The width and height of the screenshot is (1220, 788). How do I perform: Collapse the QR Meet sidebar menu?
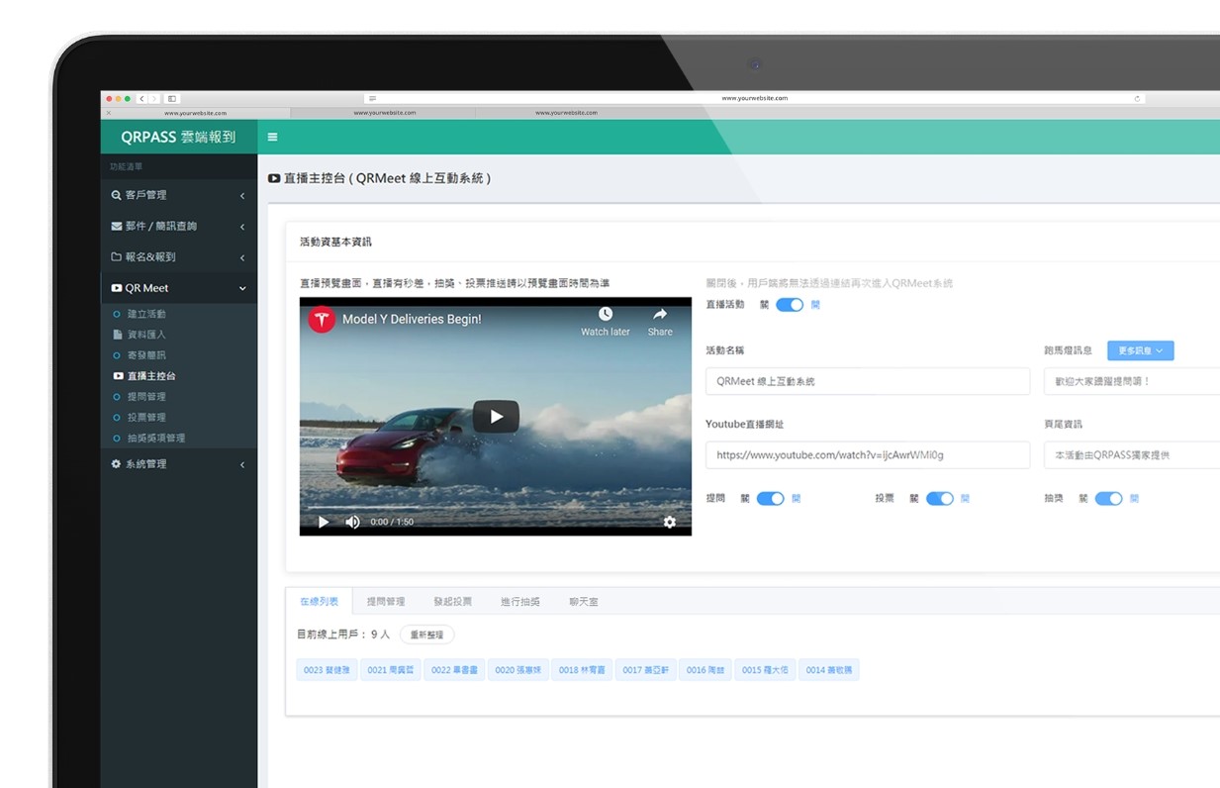pyautogui.click(x=178, y=288)
